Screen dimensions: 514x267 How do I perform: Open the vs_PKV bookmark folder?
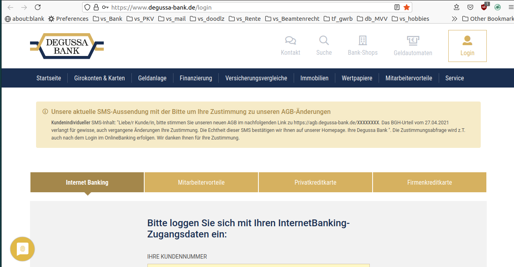click(140, 19)
